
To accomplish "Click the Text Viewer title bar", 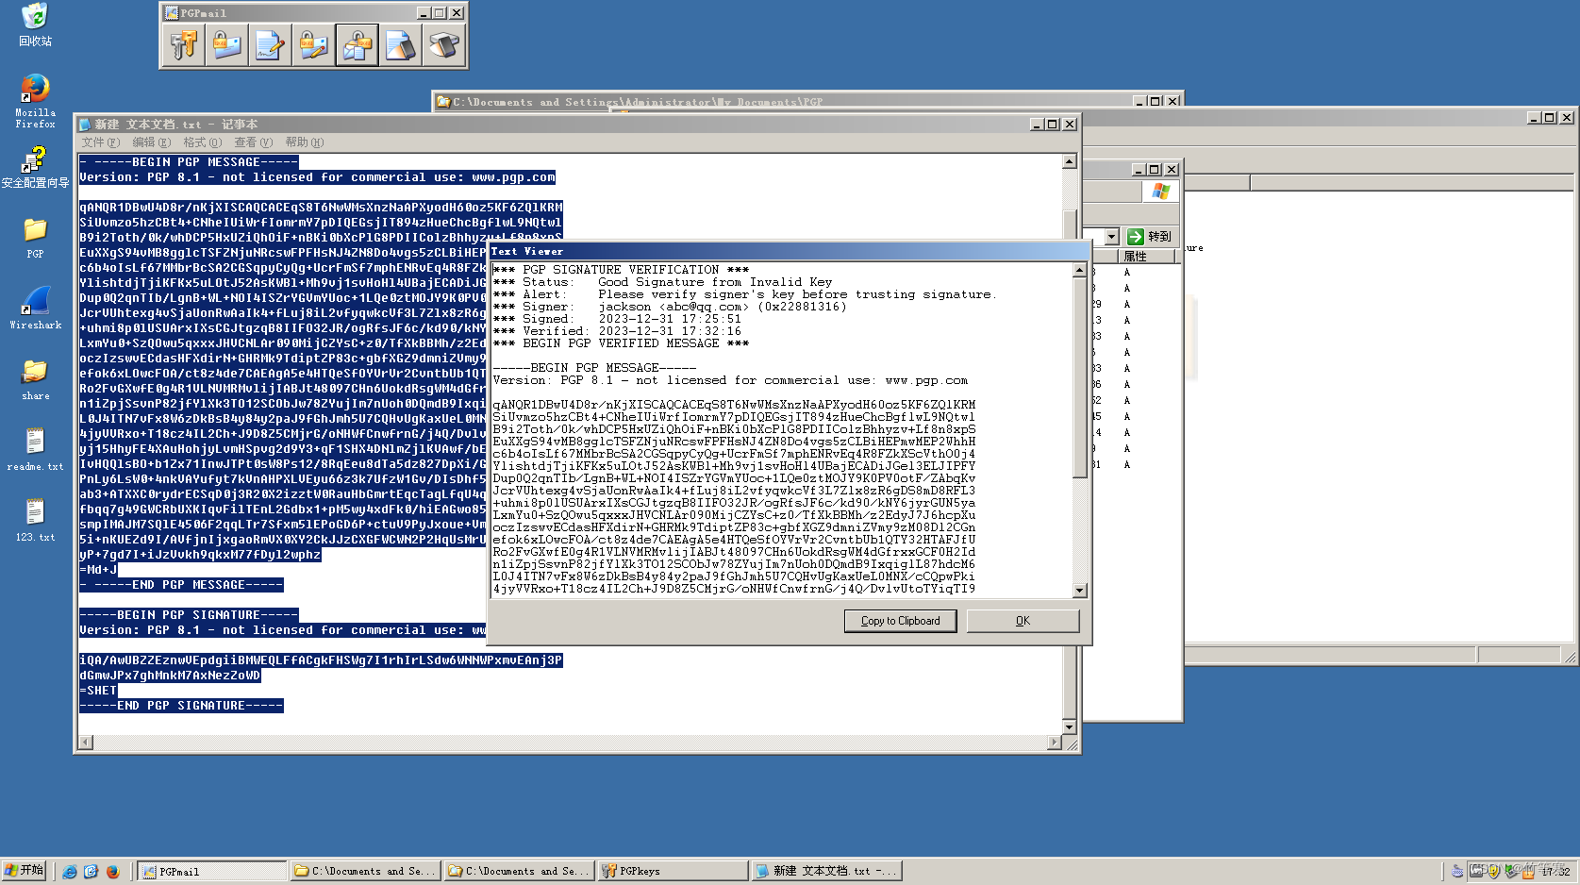I will (789, 251).
